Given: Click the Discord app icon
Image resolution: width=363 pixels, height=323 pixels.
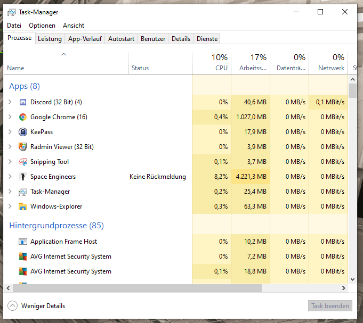Looking at the screenshot, I should tap(23, 102).
